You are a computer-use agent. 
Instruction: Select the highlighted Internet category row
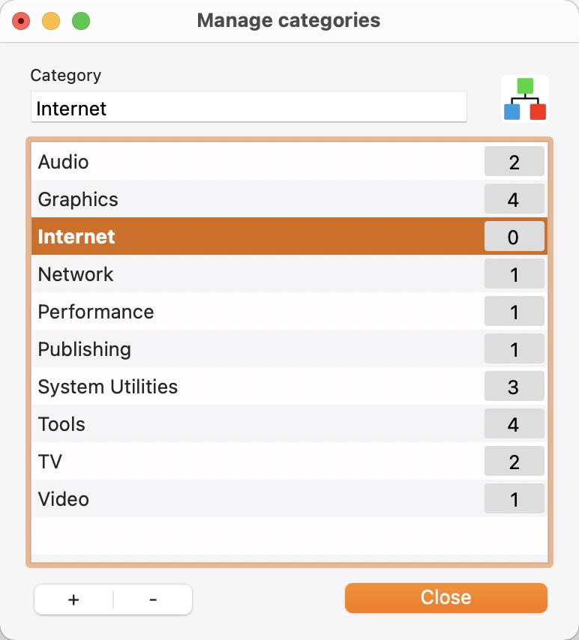click(289, 236)
